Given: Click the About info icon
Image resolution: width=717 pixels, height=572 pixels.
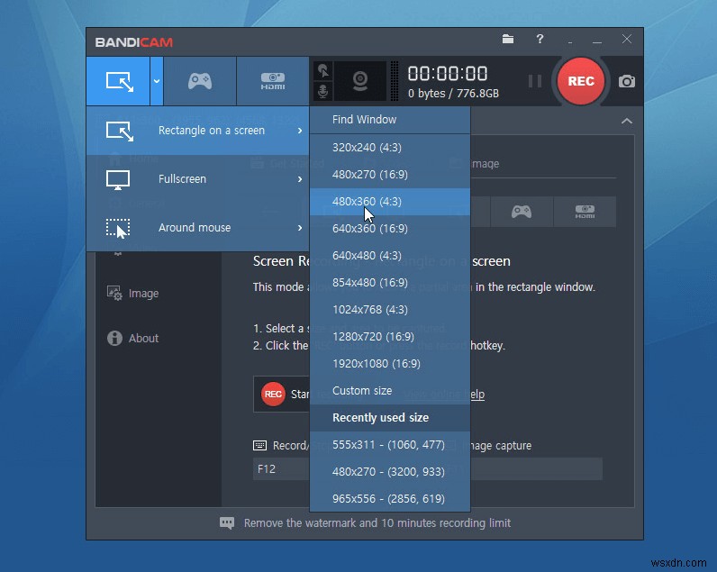Looking at the screenshot, I should point(114,339).
